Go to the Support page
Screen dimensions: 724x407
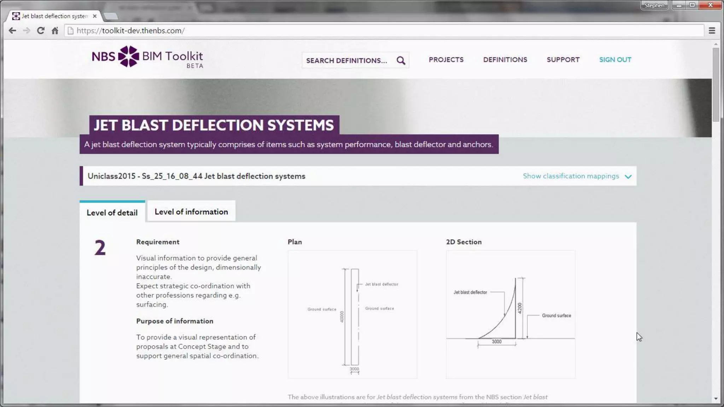click(x=563, y=60)
